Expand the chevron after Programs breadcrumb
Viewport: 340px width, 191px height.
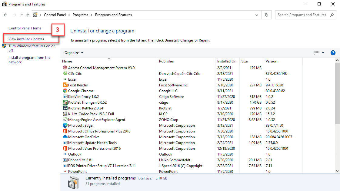coord(92,15)
